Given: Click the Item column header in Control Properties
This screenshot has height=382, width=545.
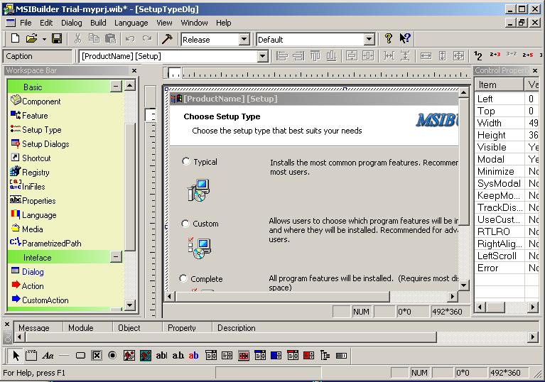Looking at the screenshot, I should (x=499, y=84).
